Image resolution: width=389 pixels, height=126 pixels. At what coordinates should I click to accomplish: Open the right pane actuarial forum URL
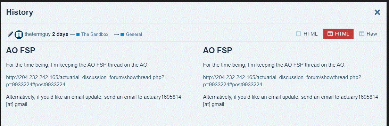click(x=282, y=81)
